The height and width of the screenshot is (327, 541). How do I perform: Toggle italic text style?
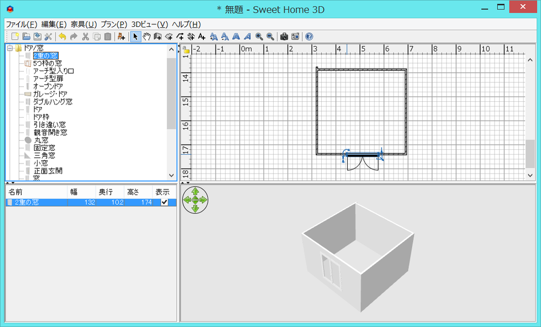pos(247,36)
